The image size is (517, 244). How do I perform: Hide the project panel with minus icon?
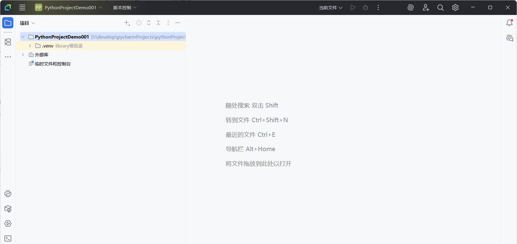(x=178, y=23)
